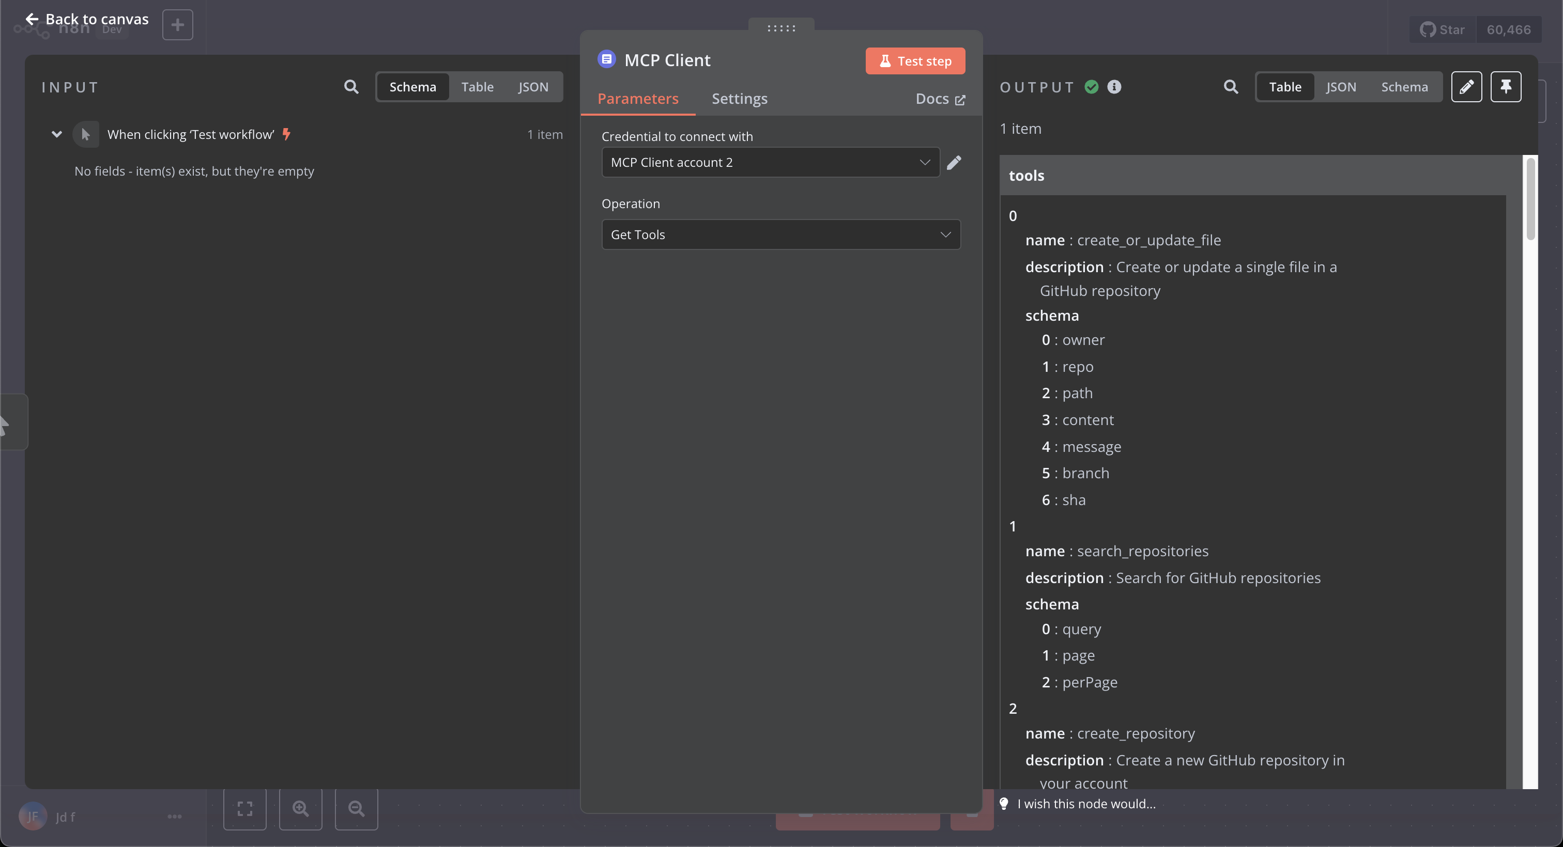
Task: Switch output view to Schema
Action: 1405,87
